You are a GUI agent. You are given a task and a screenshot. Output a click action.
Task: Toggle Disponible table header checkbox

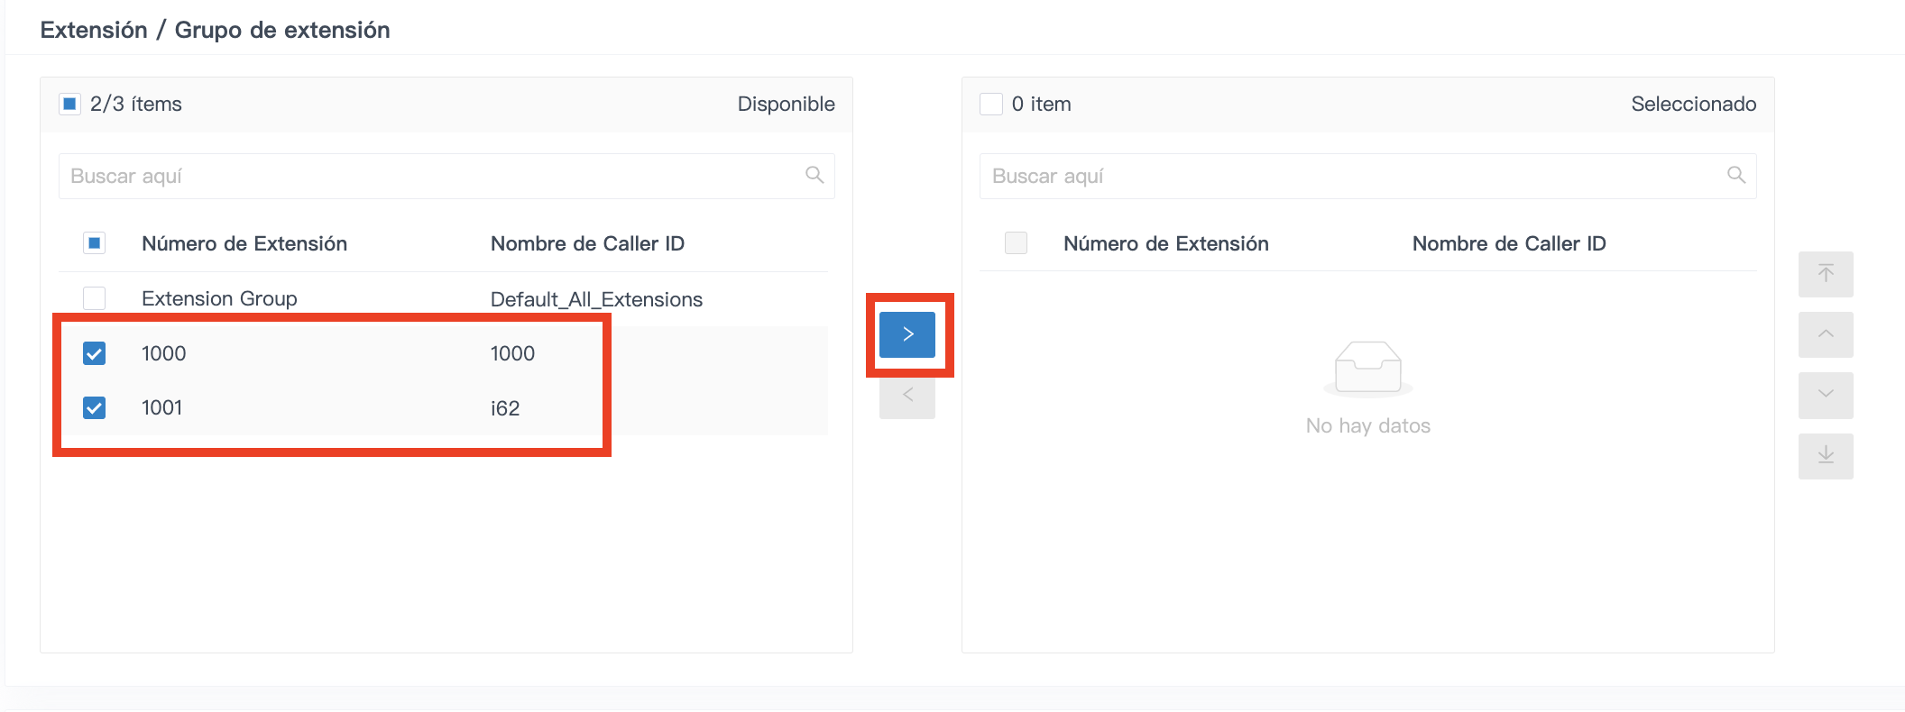pyautogui.click(x=94, y=243)
